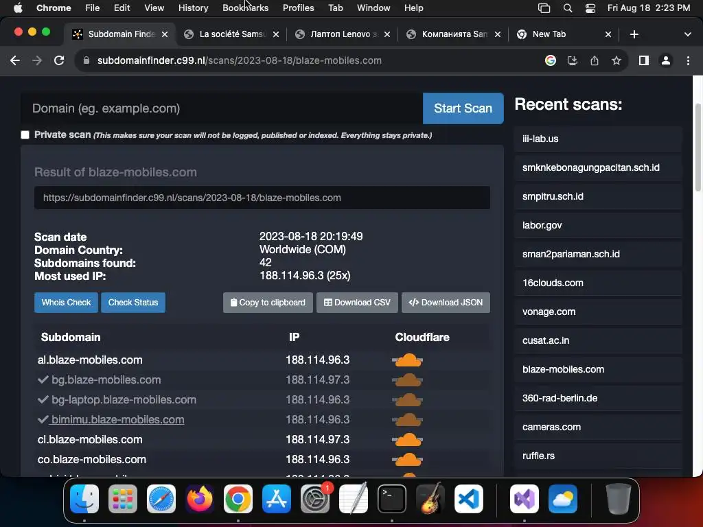Open macOS Spotlight search icon
Image resolution: width=703 pixels, height=527 pixels.
click(568, 8)
